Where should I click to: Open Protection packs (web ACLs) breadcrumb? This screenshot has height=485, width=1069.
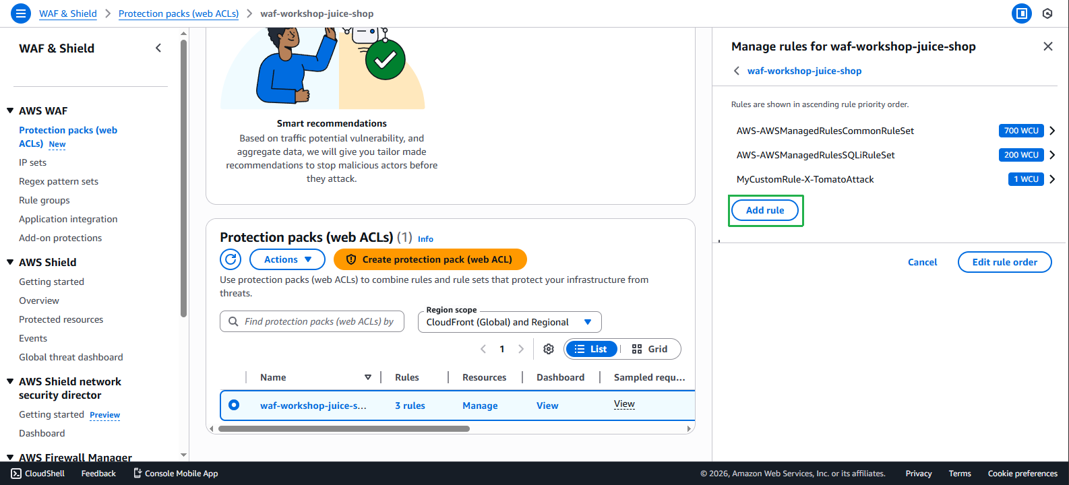point(179,13)
